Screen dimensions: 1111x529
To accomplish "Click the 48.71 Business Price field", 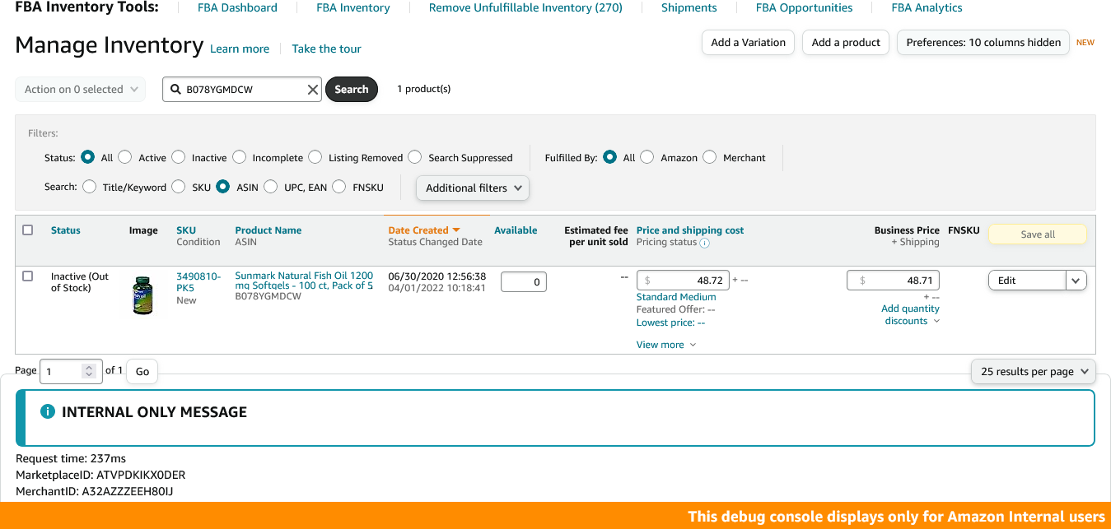I will pyautogui.click(x=893, y=281).
